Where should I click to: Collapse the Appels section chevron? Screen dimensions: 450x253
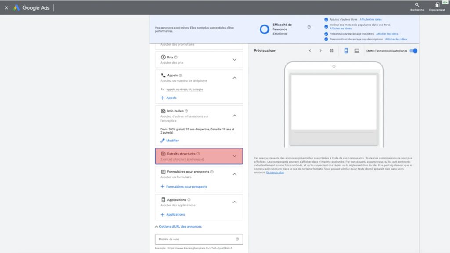[x=235, y=78]
